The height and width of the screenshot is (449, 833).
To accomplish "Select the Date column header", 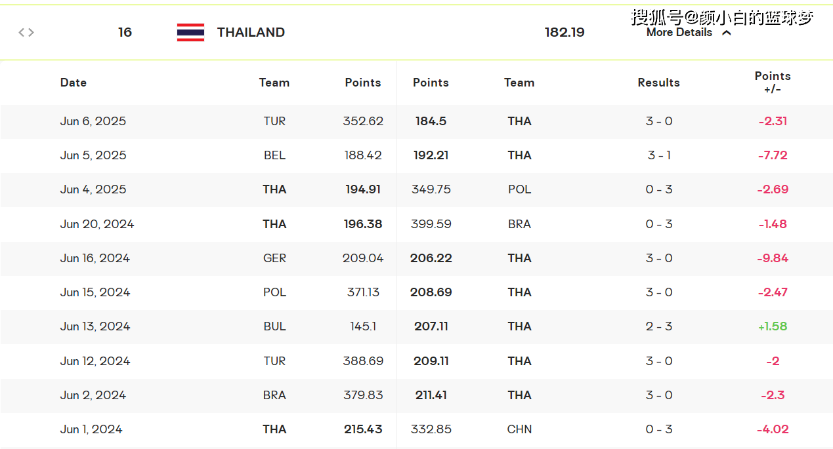I will pyautogui.click(x=74, y=83).
